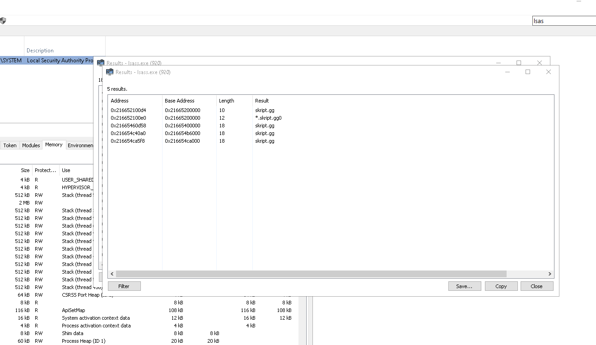596x345 pixels.
Task: Click the *.skript.gg0 result value
Action: [x=268, y=118]
